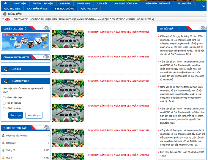Click the graduation cap icon beside LIÊN KẾT
Viewport: 208px width, 160px height.
7,69
